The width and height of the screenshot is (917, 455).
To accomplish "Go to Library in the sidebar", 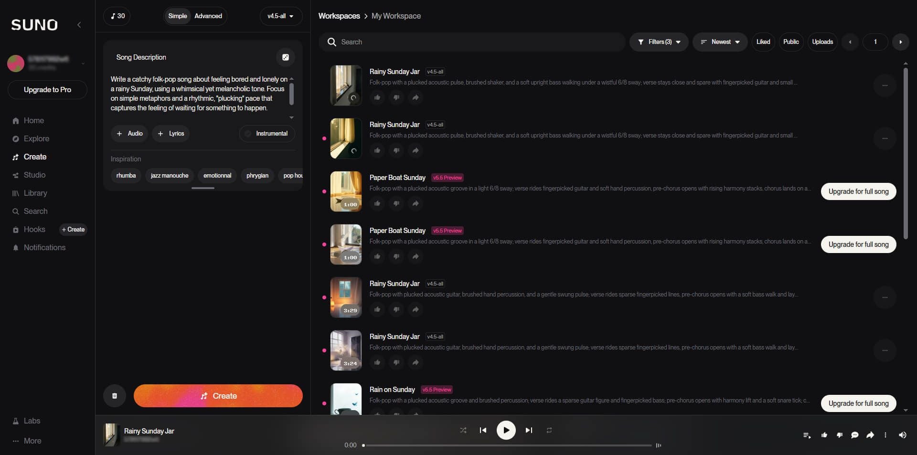I will (x=30, y=193).
